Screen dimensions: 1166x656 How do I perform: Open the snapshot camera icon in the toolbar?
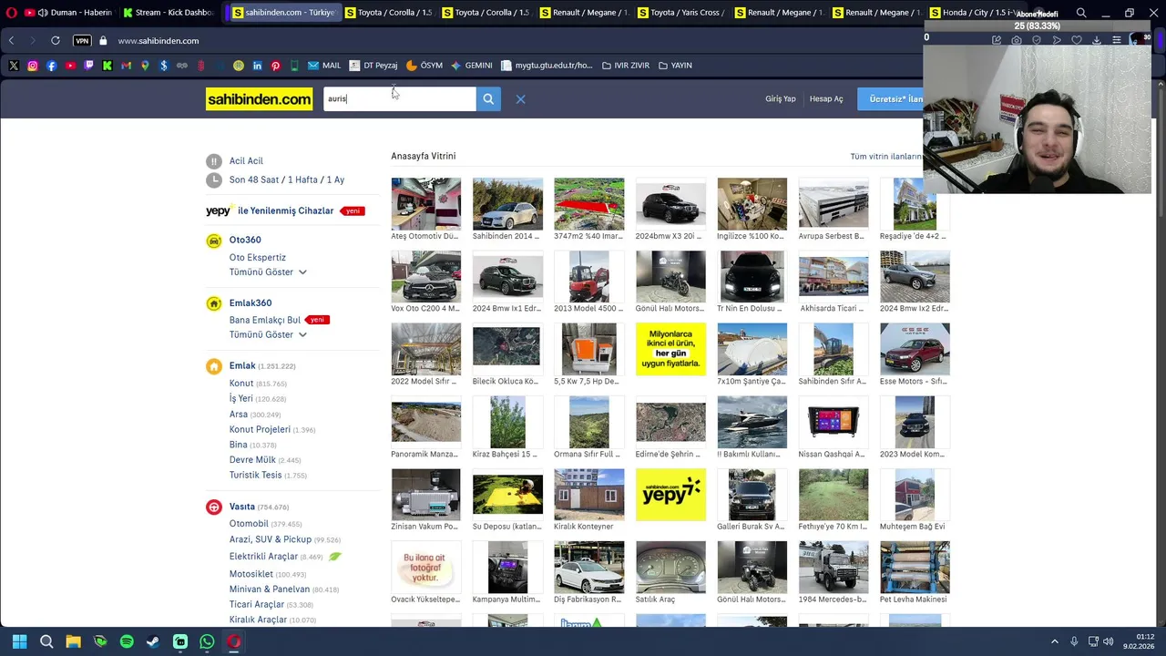pyautogui.click(x=1017, y=40)
